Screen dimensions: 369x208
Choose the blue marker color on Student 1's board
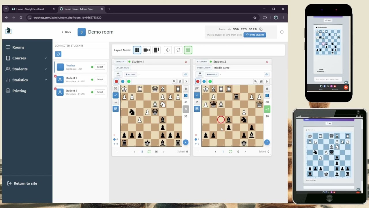123,81
